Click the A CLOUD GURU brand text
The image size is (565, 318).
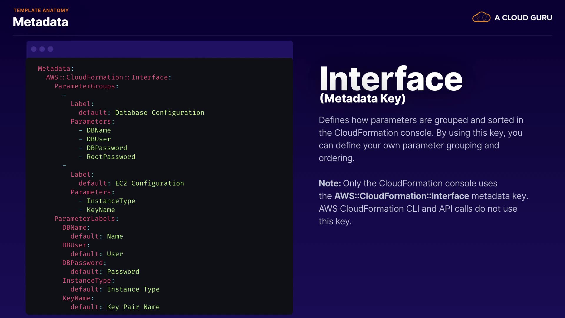pos(523,18)
